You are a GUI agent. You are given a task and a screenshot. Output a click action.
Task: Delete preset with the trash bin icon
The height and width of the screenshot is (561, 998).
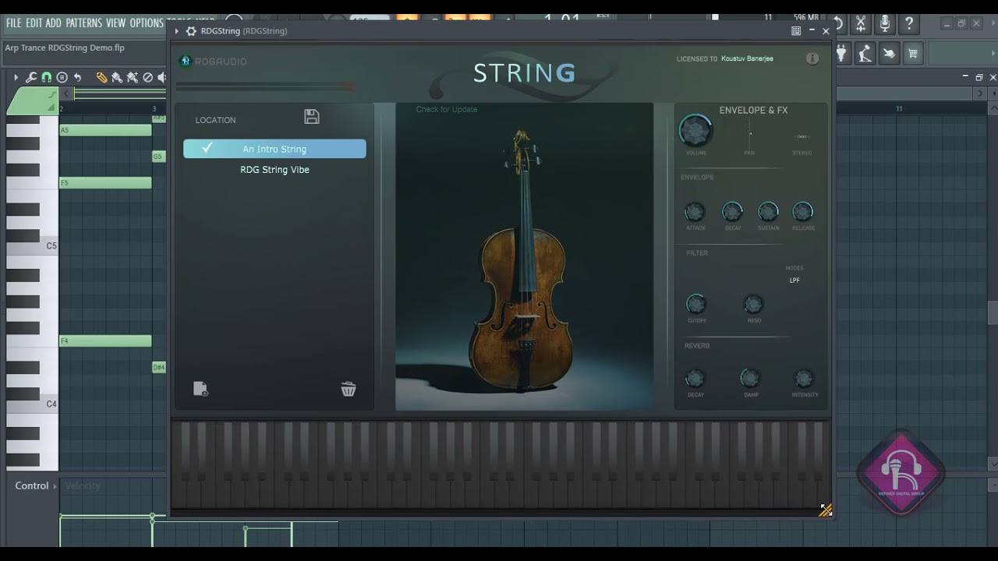(349, 388)
